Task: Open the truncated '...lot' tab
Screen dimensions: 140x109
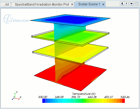Action: tap(6, 4)
